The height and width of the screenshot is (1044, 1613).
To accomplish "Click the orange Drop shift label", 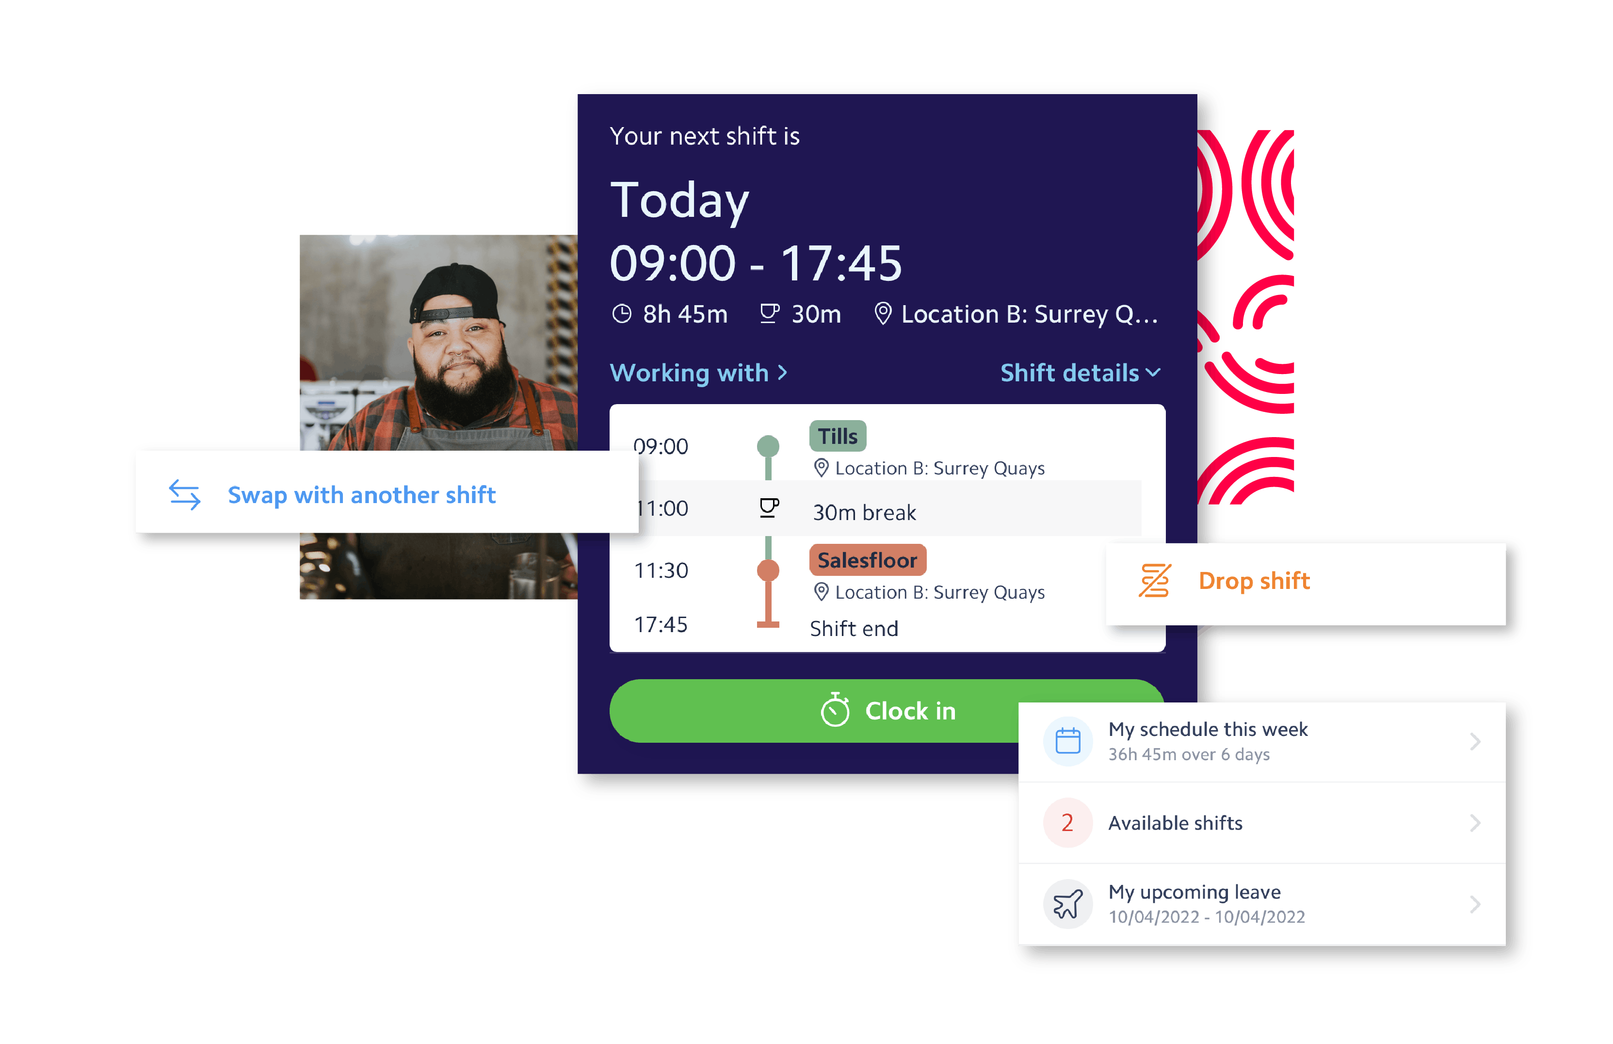I will pyautogui.click(x=1254, y=581).
